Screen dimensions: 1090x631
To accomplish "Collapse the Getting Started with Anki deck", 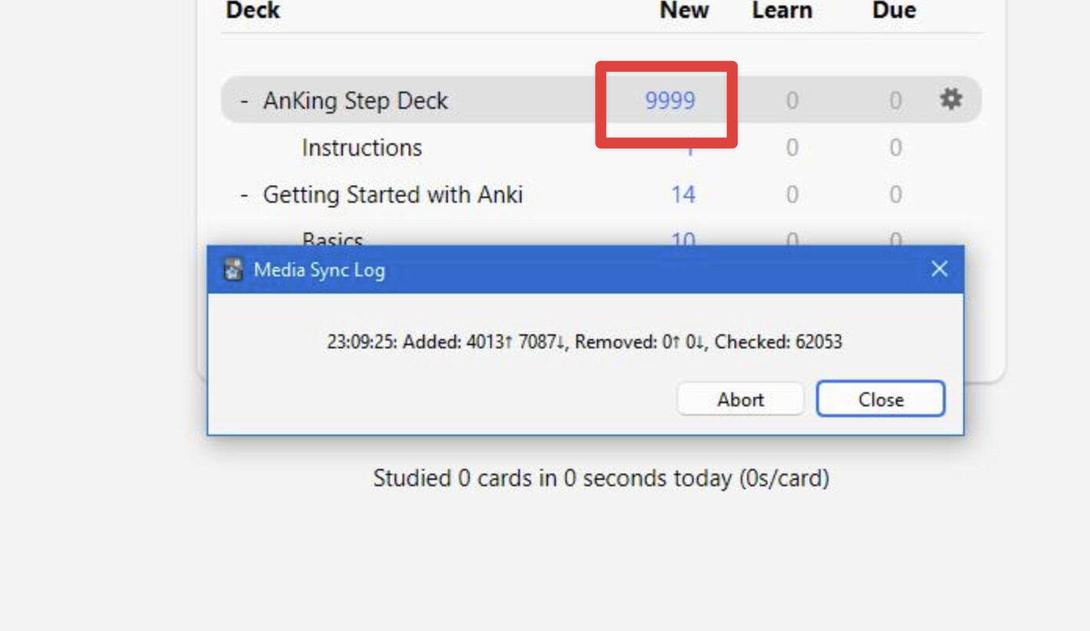I will [245, 195].
